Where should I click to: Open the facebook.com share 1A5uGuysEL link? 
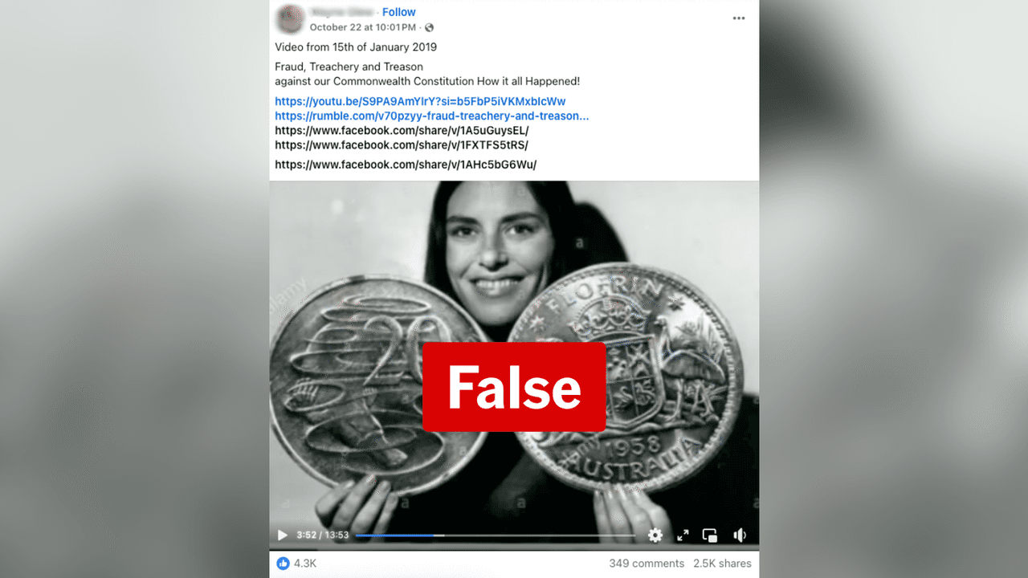[x=402, y=130]
